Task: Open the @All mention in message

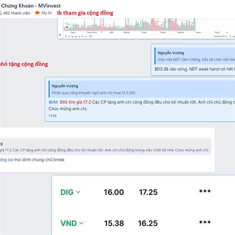Action: tap(53, 102)
